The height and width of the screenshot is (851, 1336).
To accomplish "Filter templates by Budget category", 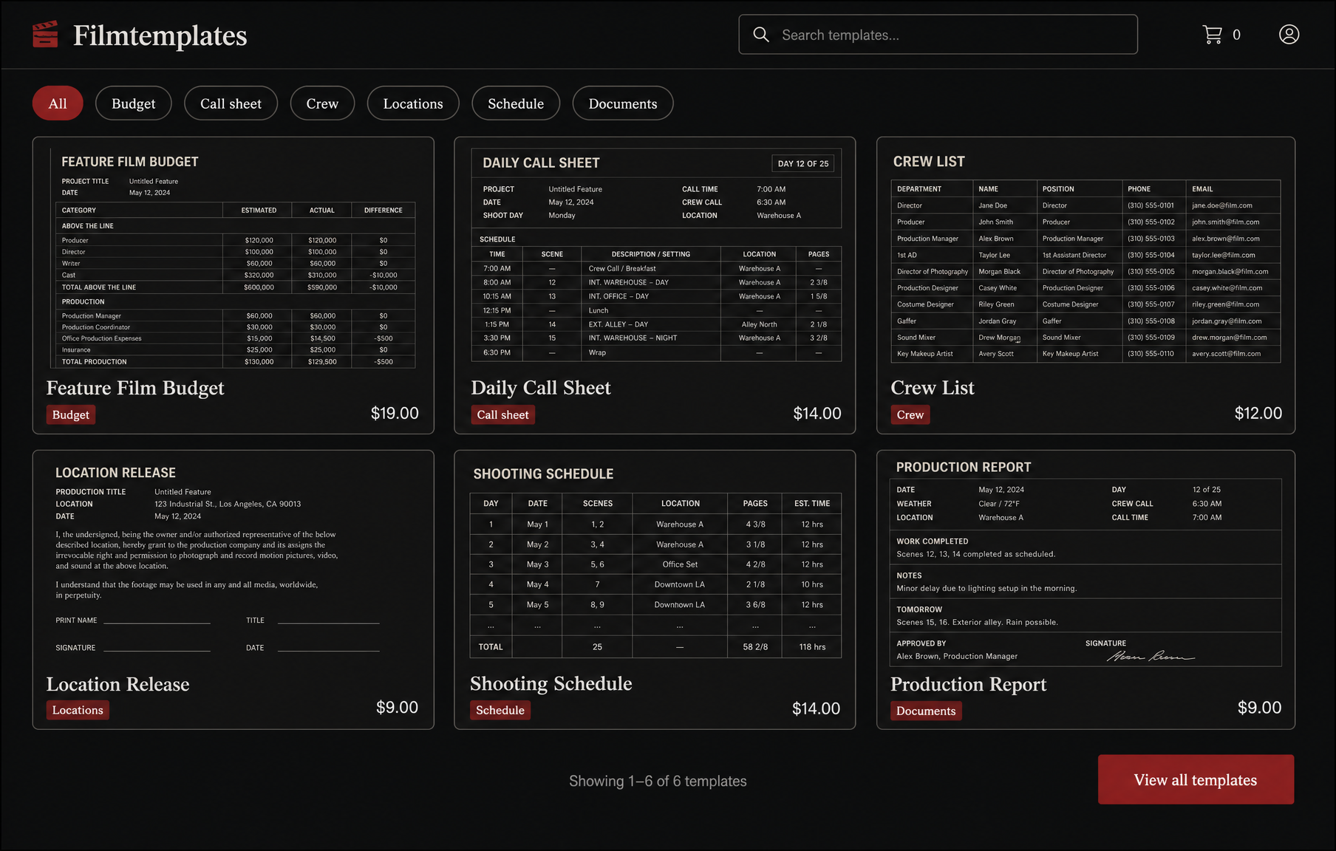I will (x=134, y=103).
